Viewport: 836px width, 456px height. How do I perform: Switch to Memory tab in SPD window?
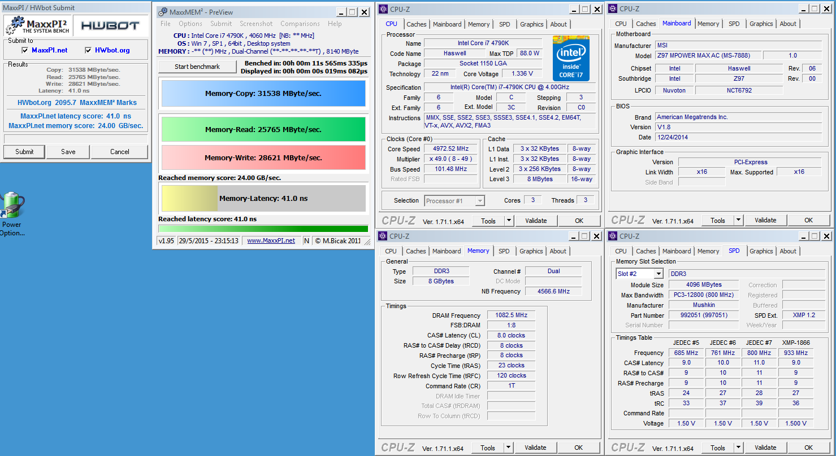[x=708, y=251]
